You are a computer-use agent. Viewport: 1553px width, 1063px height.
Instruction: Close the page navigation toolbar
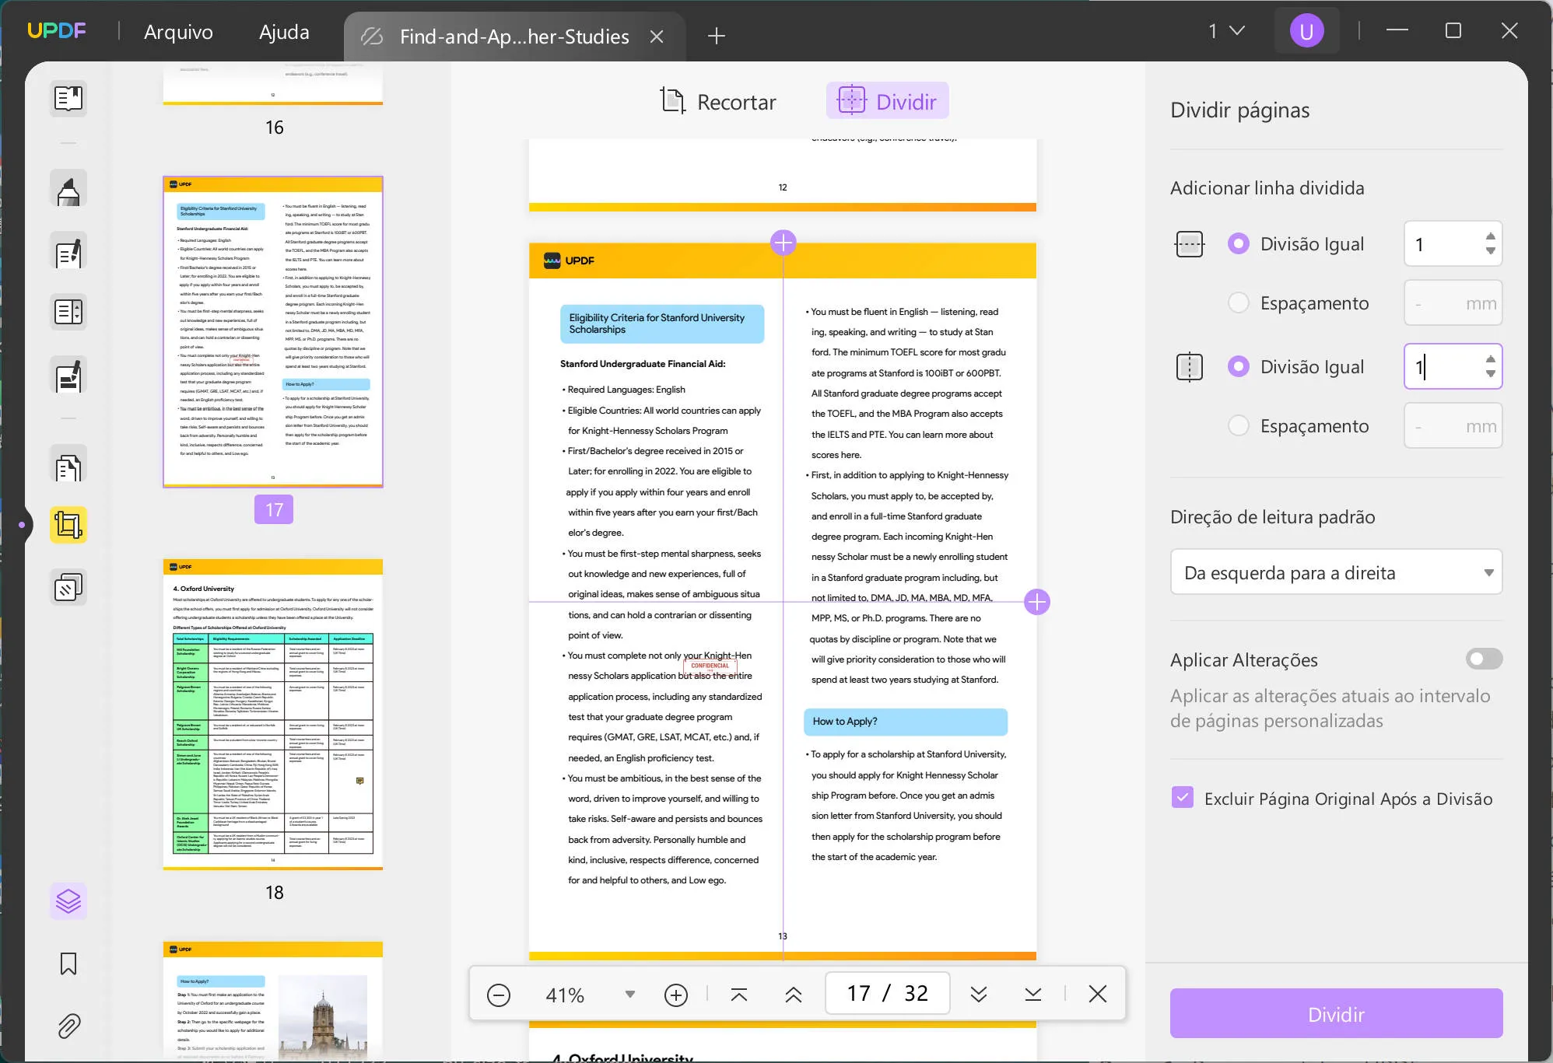pyautogui.click(x=1098, y=994)
